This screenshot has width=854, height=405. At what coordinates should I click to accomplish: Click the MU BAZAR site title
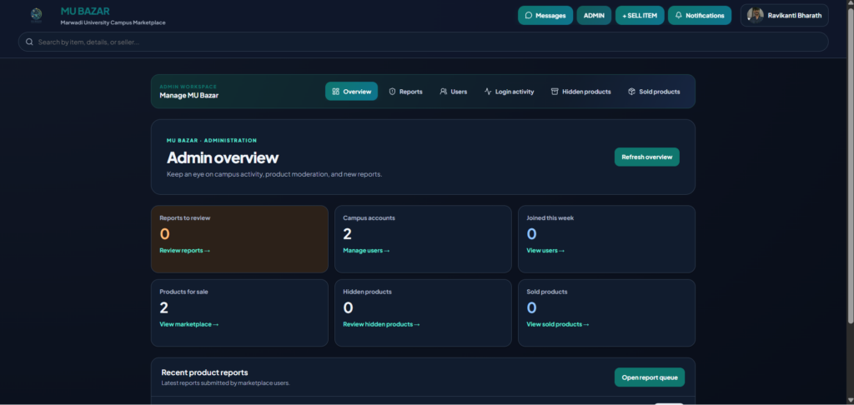[x=85, y=11]
